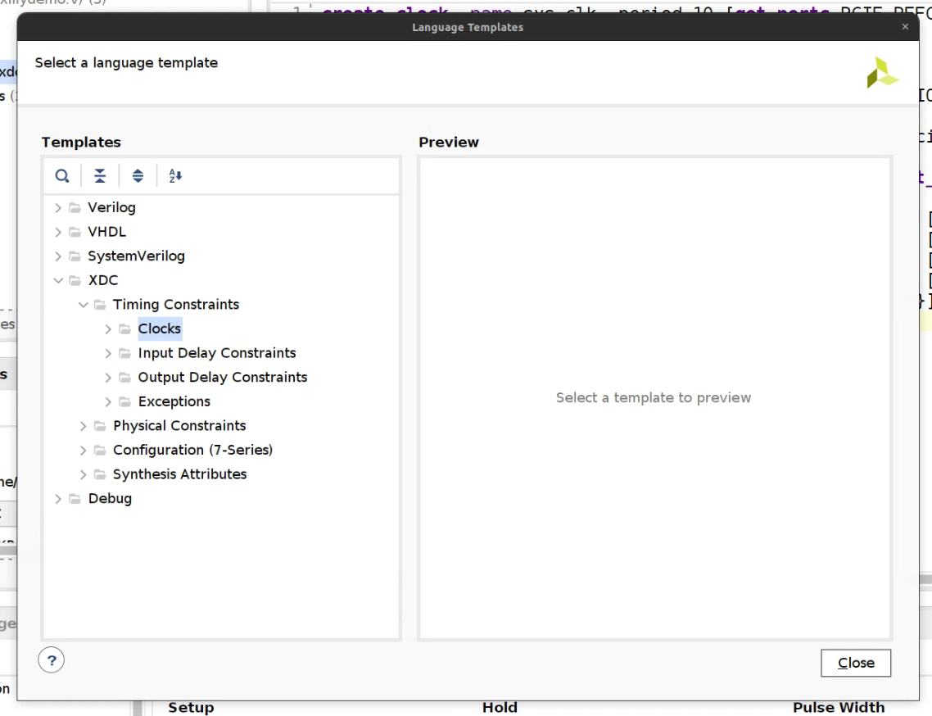Select the VHDL tree item
Image resolution: width=932 pixels, height=716 pixels.
pos(107,232)
